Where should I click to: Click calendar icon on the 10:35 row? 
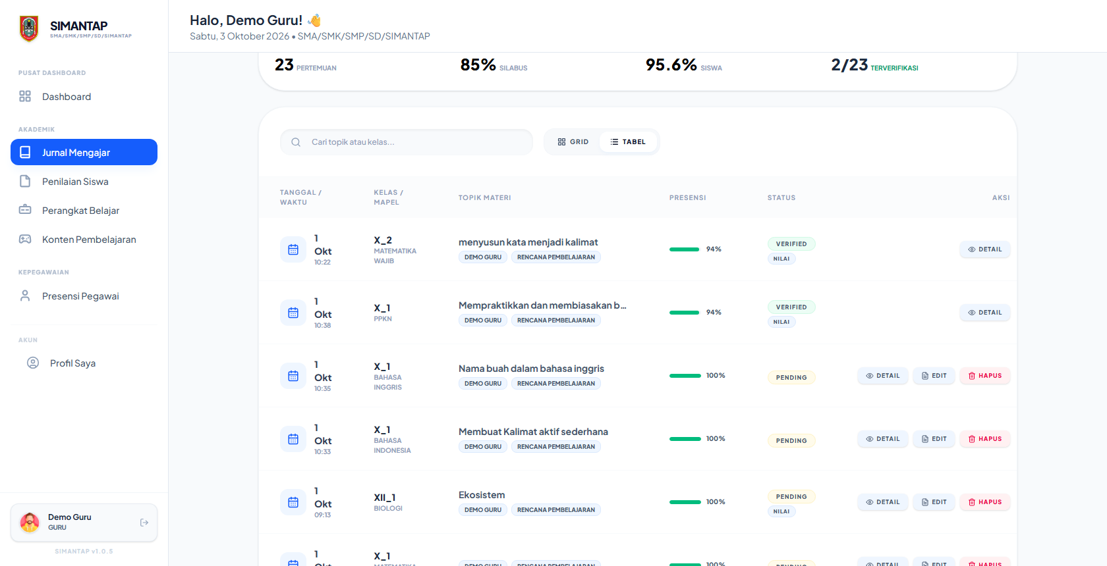tap(293, 376)
